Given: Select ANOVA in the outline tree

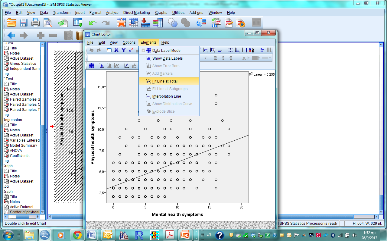Looking at the screenshot, I should pos(16,151).
